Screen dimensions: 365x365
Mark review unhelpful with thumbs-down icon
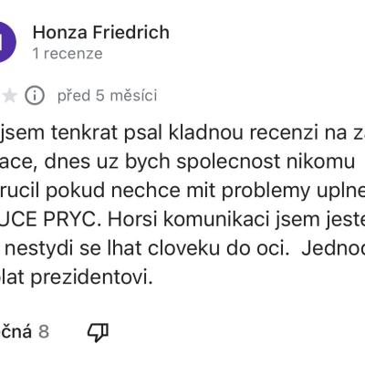[98, 332]
